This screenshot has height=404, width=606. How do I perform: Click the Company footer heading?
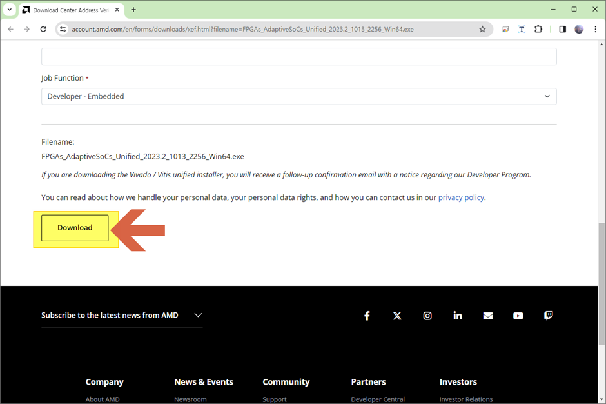point(104,382)
